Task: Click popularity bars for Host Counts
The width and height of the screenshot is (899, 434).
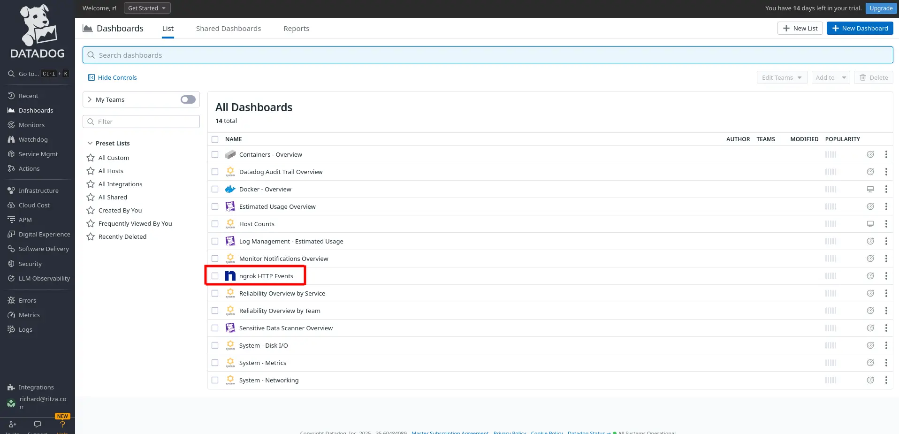Action: (x=830, y=224)
